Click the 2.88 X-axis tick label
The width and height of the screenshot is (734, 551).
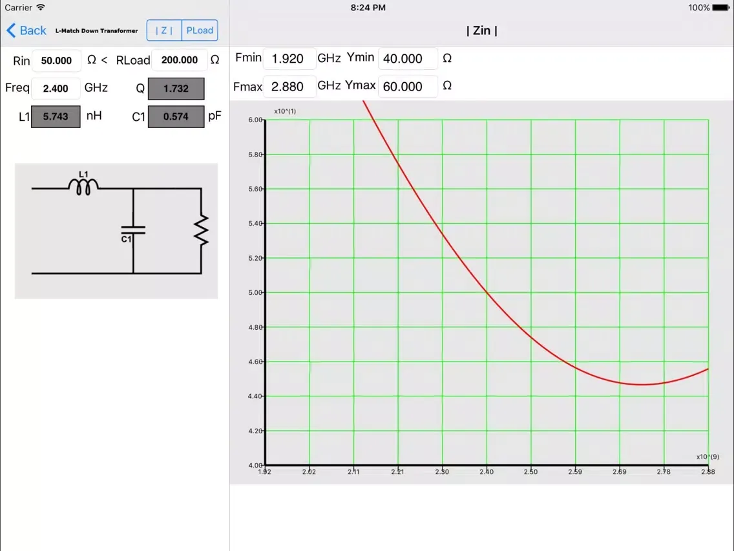point(708,472)
